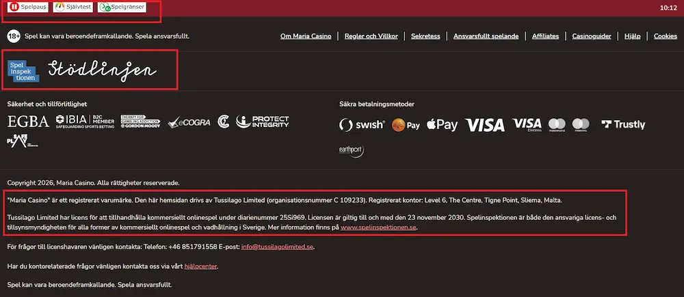684x297 pixels.
Task: Open the Spelpaus button
Action: (28, 7)
